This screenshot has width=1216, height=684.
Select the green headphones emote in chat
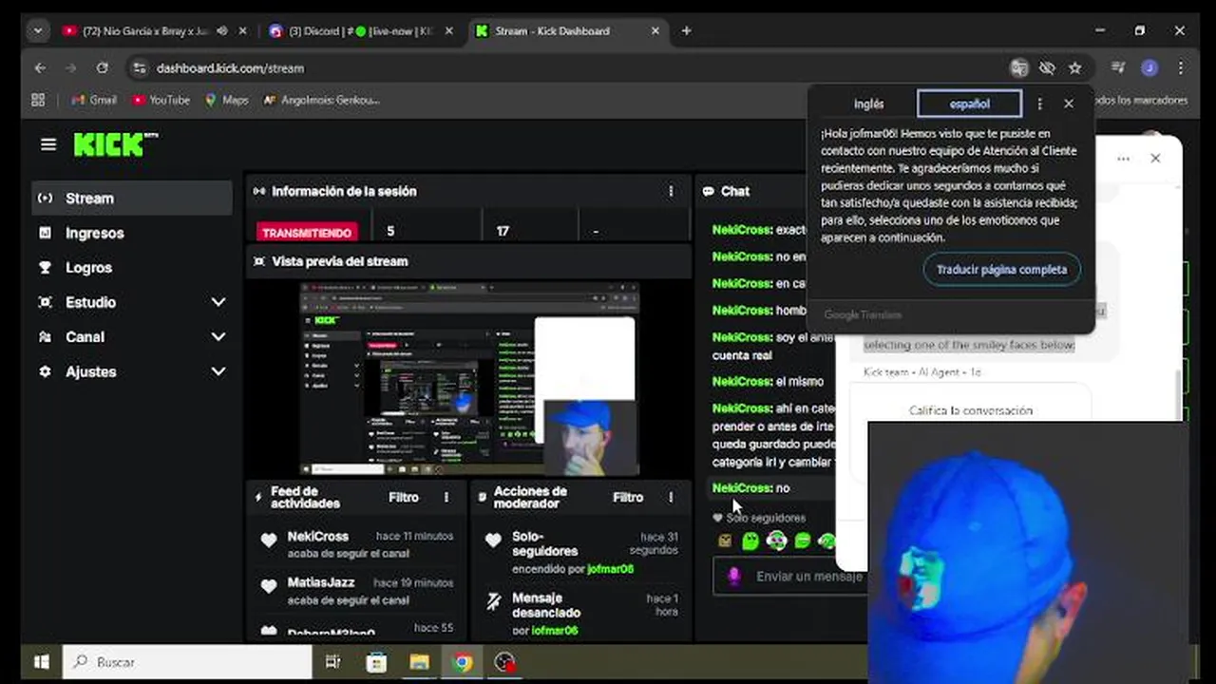tap(776, 541)
